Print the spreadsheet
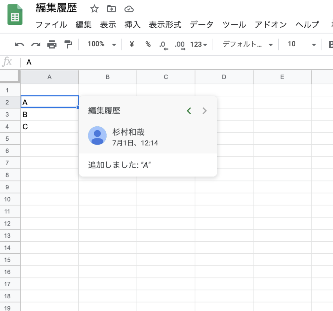This screenshot has width=333, height=311. (x=52, y=45)
